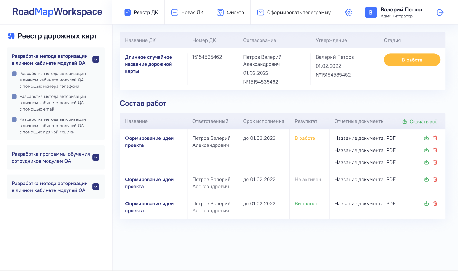Download the second document in the "В работе" task
The width and height of the screenshot is (458, 271).
(426, 150)
